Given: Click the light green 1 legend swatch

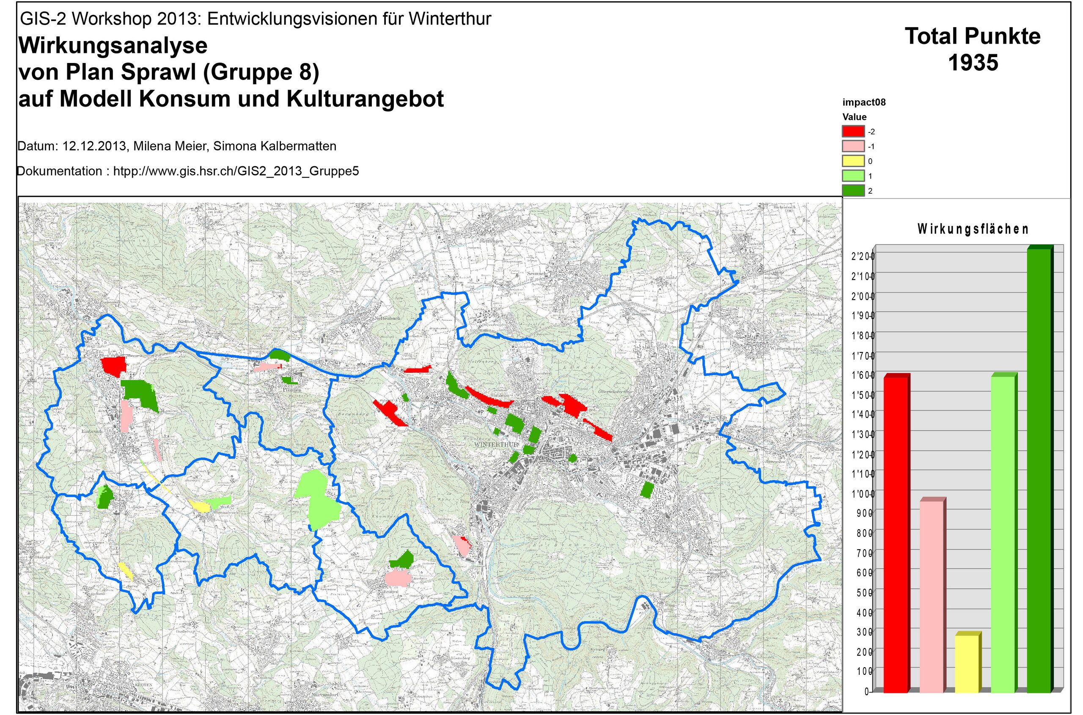Looking at the screenshot, I should tap(853, 176).
